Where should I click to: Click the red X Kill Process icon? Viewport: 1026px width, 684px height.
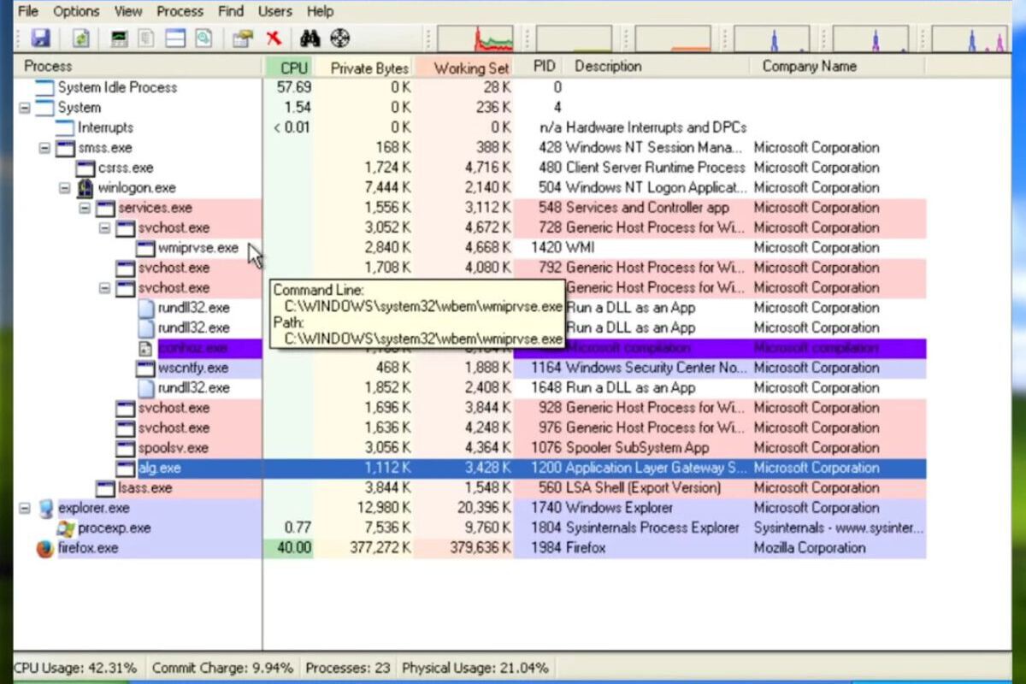coord(274,38)
